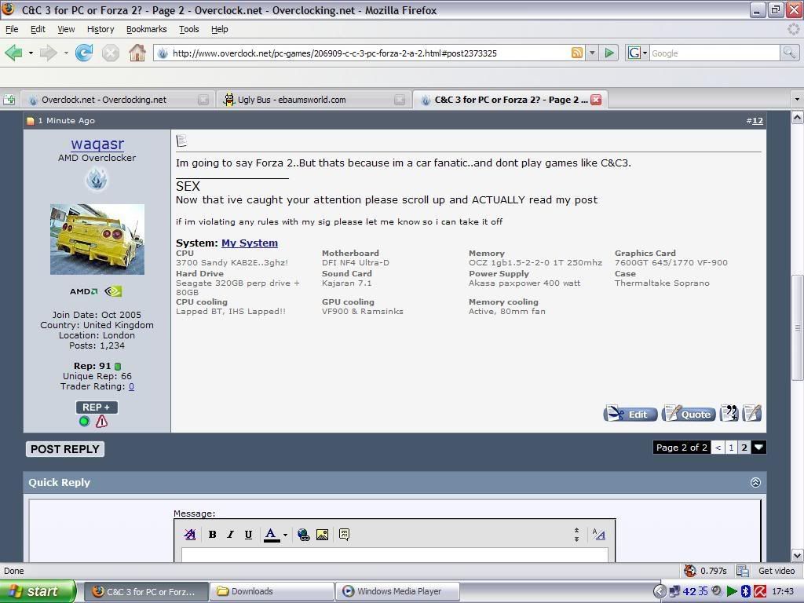Image resolution: width=804 pixels, height=603 pixels.
Task: Click the yellow car avatar image
Action: tap(97, 239)
